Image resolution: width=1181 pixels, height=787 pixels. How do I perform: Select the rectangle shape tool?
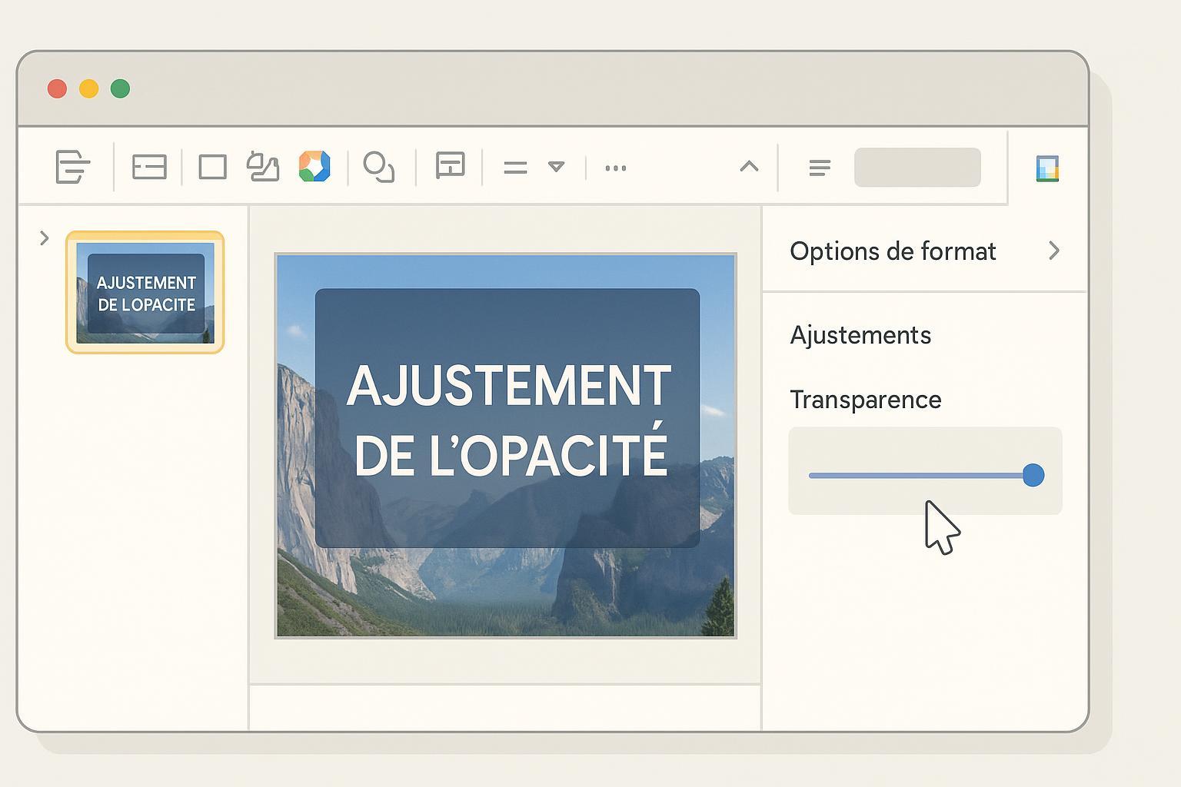(212, 167)
